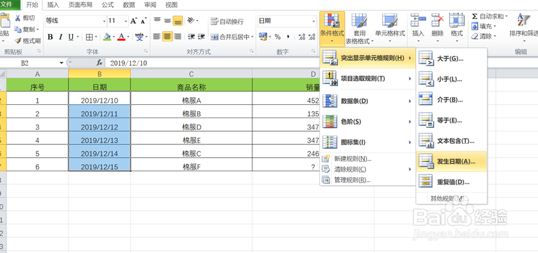Select 介于(B) highlight rule
538x253 pixels.
coord(451,100)
